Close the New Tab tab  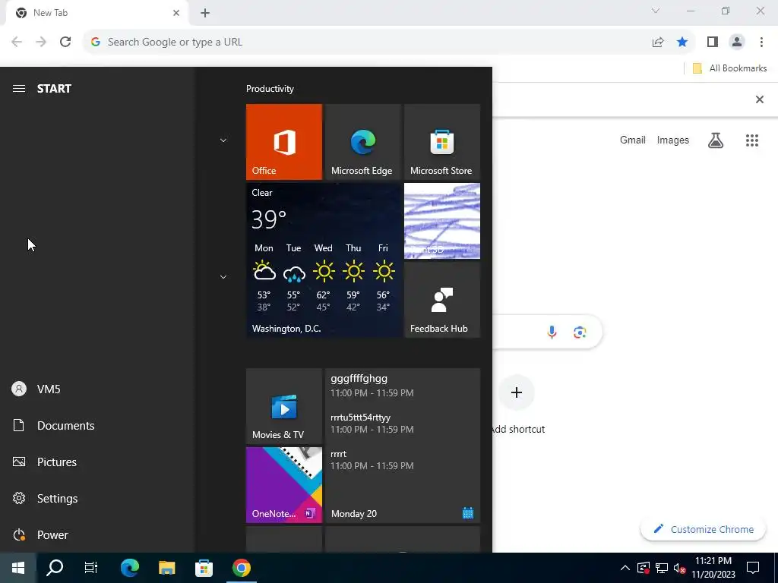click(x=176, y=13)
